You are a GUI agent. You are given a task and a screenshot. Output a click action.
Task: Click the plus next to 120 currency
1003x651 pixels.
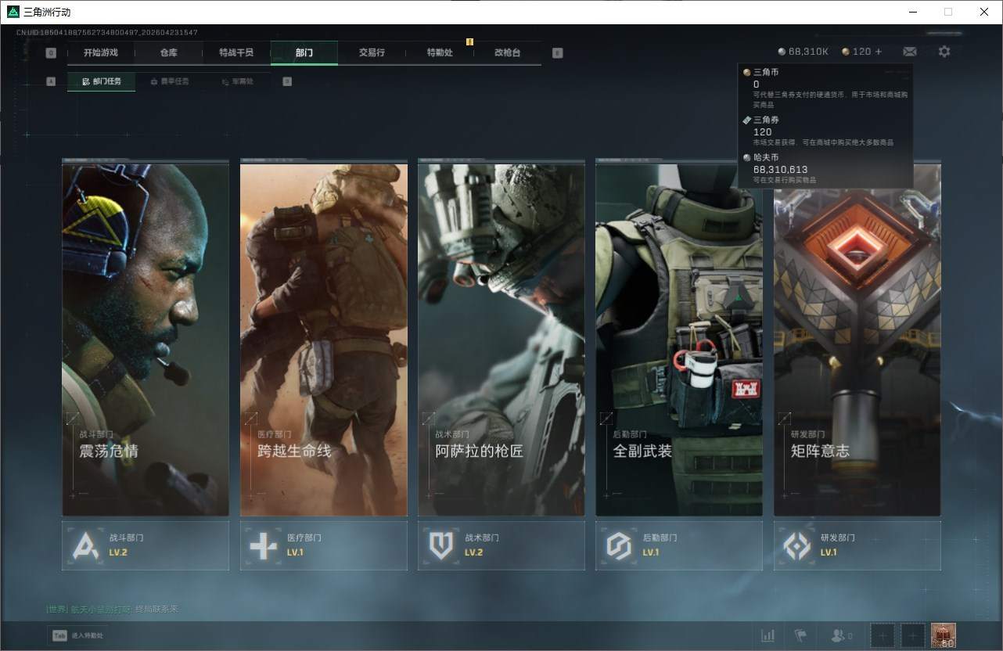coord(879,52)
